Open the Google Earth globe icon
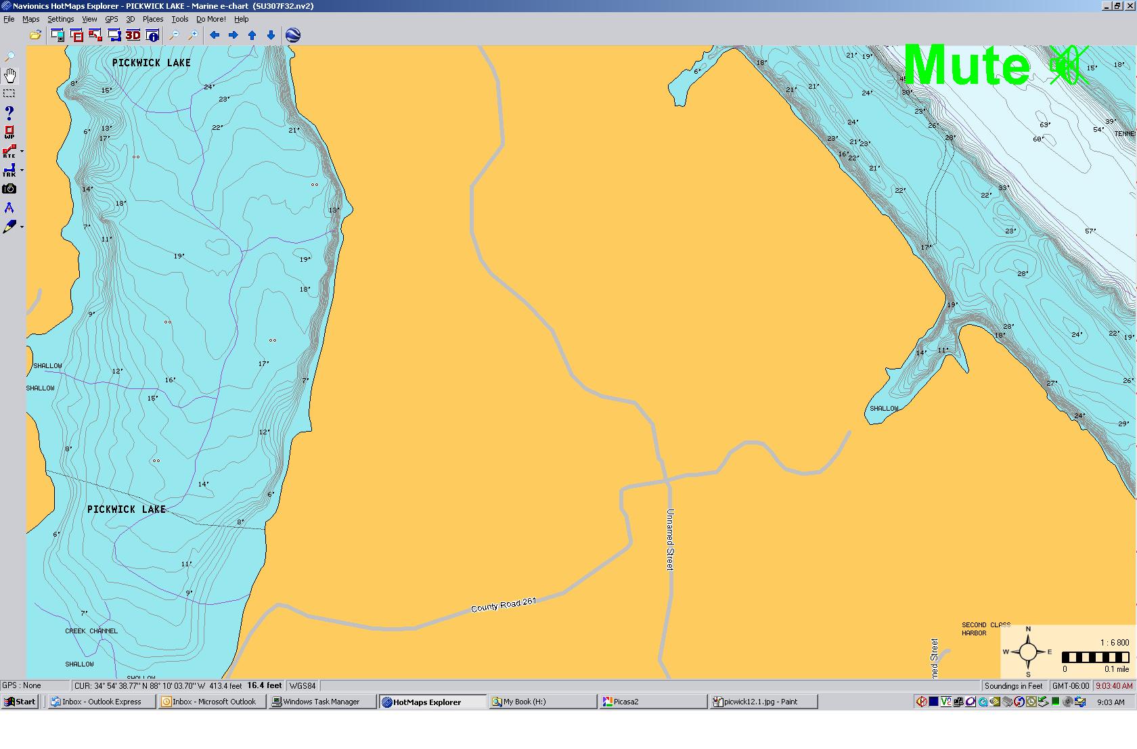Screen dimensions: 1137x749 point(293,35)
